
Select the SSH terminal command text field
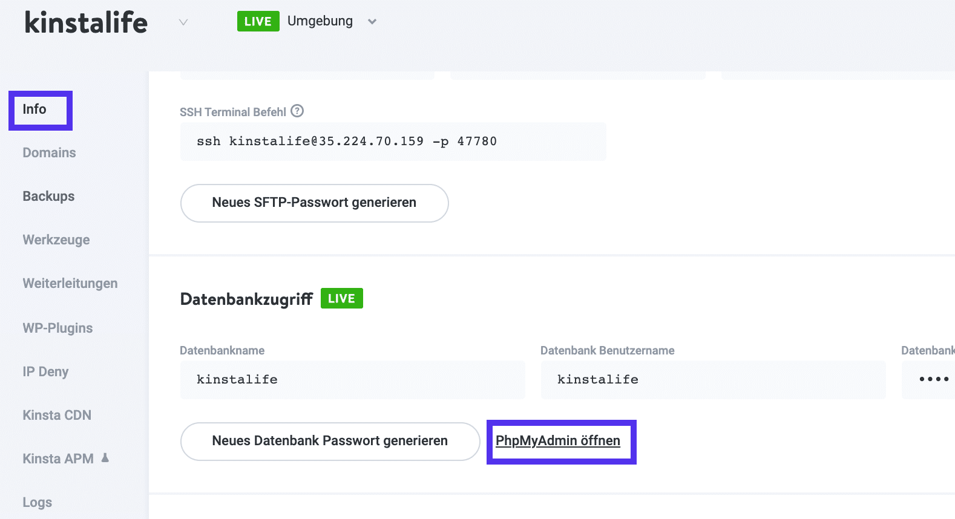point(392,141)
